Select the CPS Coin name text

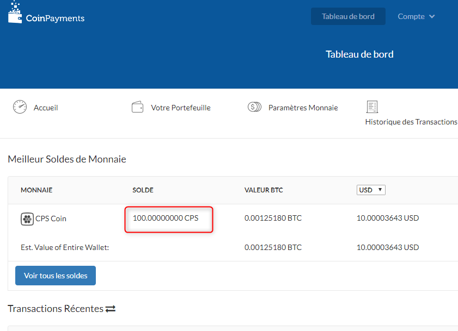click(x=51, y=218)
